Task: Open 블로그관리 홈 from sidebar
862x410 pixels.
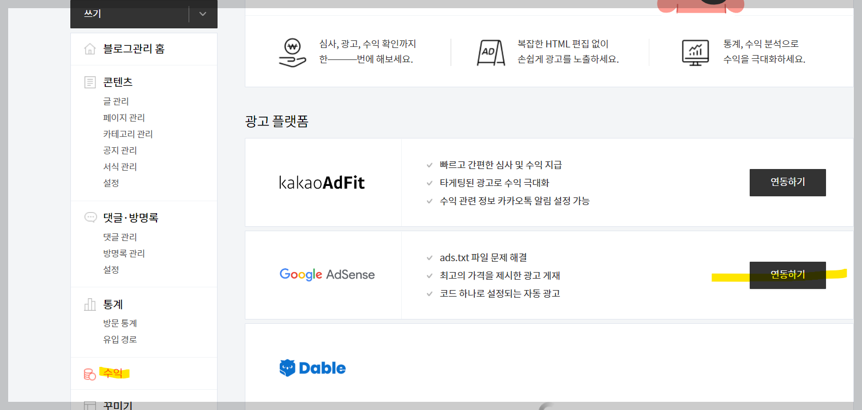Action: pyautogui.click(x=134, y=49)
